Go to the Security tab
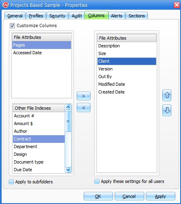 (57, 16)
